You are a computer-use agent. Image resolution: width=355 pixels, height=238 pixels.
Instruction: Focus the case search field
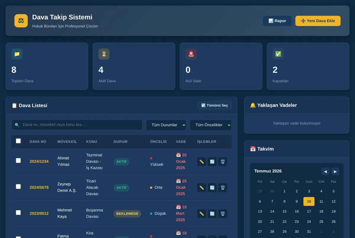(77, 125)
